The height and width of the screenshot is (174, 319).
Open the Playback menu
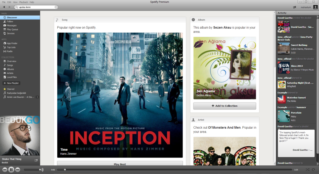24,2
